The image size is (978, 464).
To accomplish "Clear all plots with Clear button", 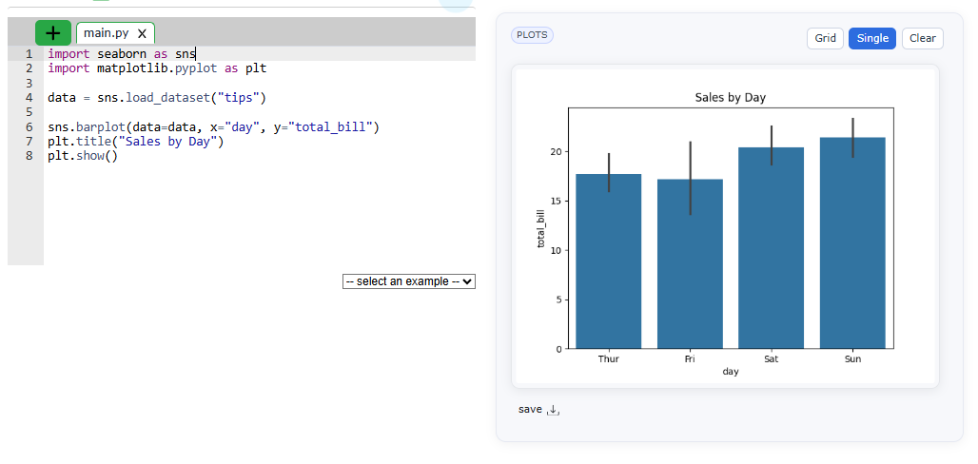I will tap(922, 38).
